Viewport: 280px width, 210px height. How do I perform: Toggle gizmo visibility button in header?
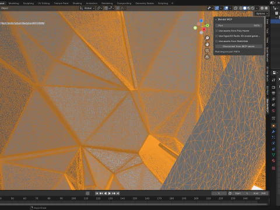pyautogui.click(x=217, y=8)
